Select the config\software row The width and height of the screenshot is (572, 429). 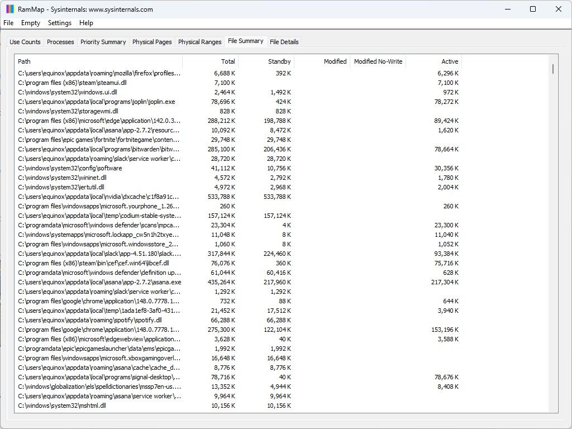[x=239, y=168]
